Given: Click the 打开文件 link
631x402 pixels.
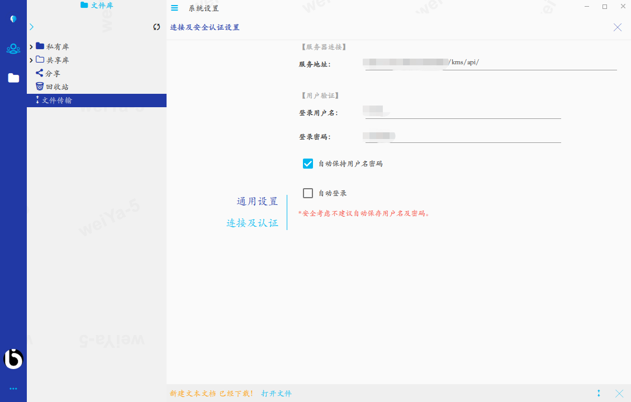Looking at the screenshot, I should click(277, 394).
